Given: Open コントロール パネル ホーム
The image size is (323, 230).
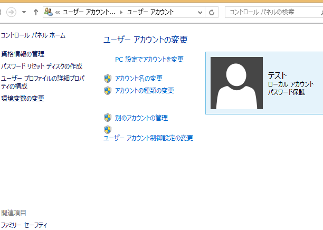Looking at the screenshot, I should [33, 35].
